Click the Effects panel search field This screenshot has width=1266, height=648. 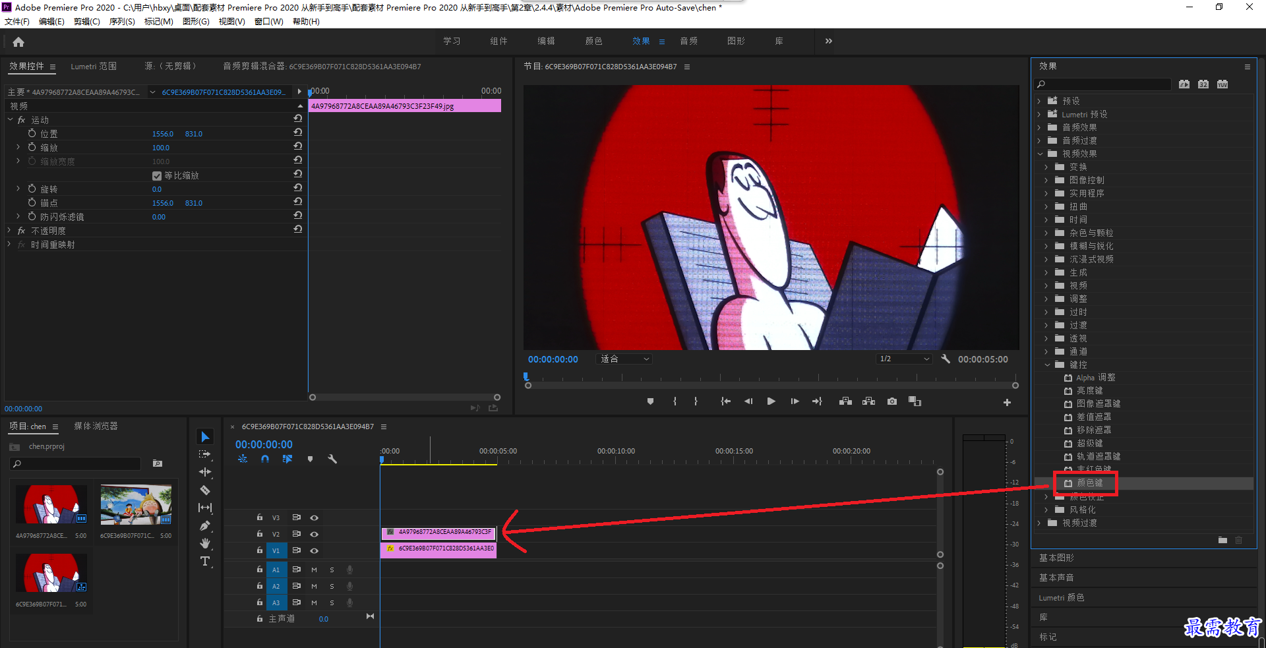pos(1102,84)
